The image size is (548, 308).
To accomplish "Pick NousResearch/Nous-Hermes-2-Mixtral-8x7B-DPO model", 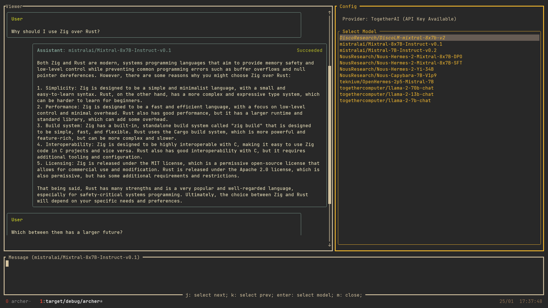I will click(401, 56).
